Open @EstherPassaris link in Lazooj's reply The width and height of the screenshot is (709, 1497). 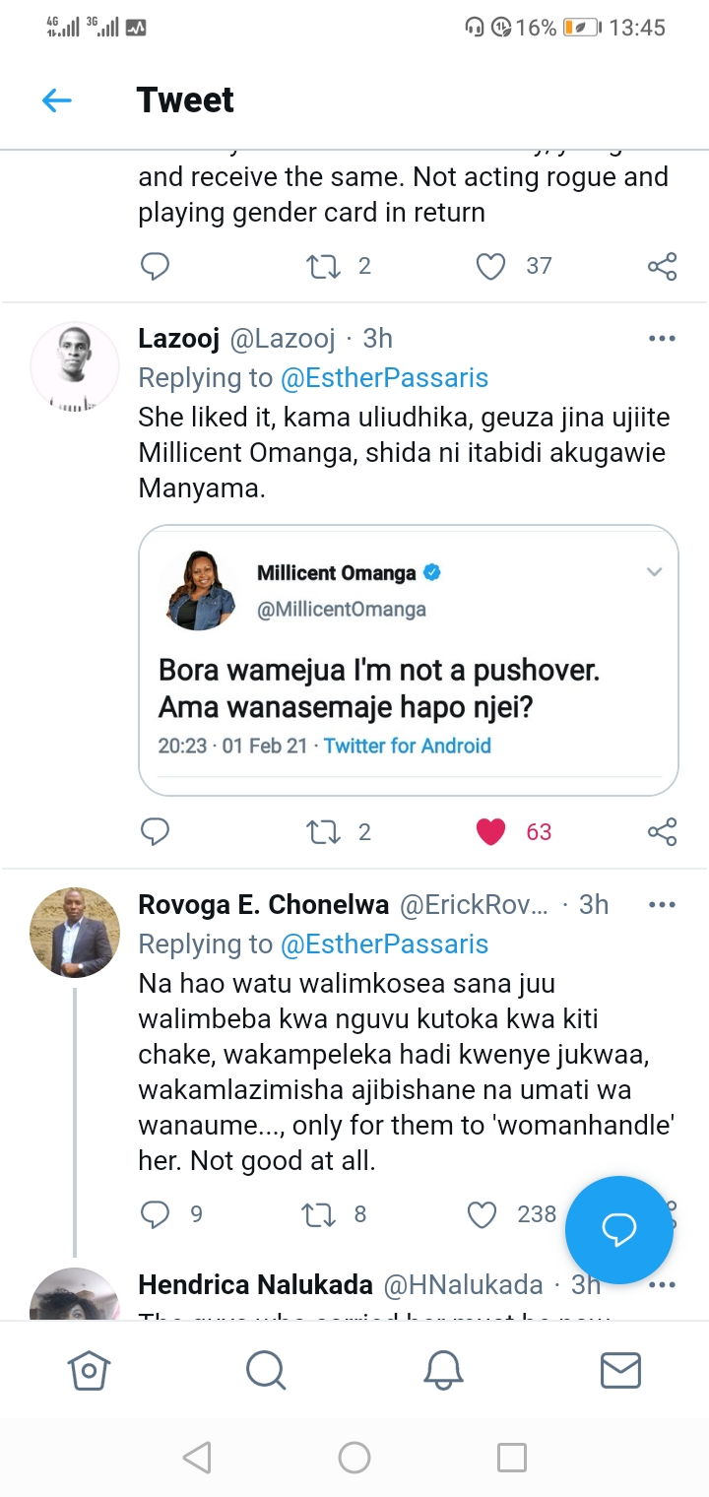[x=384, y=378]
